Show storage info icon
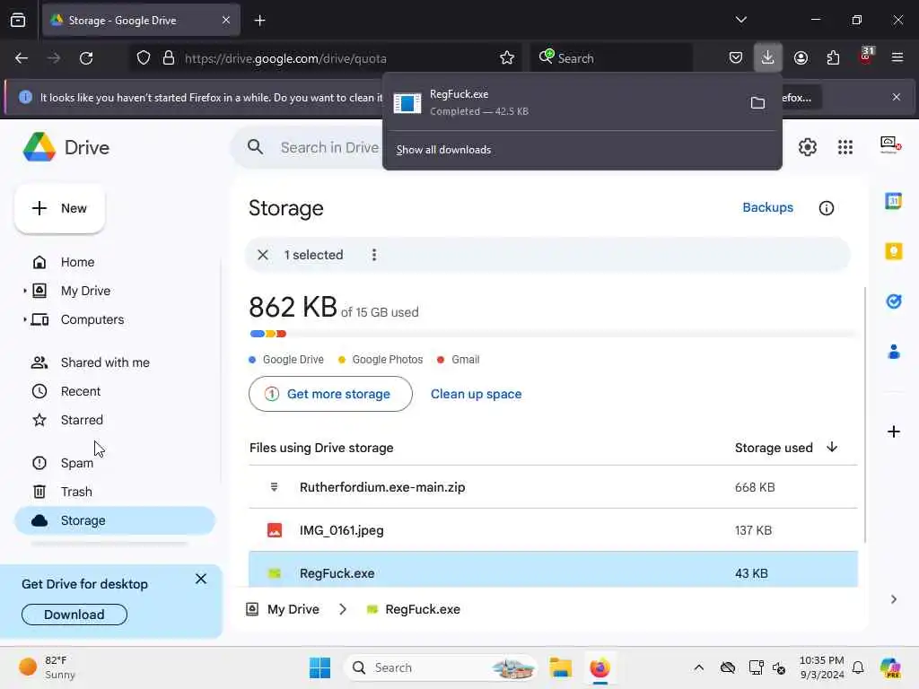This screenshot has width=919, height=689. (x=826, y=208)
